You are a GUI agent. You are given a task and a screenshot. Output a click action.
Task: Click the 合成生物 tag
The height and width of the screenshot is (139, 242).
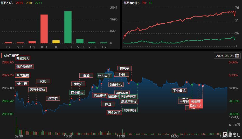click(23, 75)
